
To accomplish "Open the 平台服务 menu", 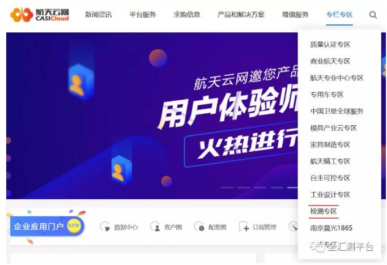I will (x=143, y=15).
